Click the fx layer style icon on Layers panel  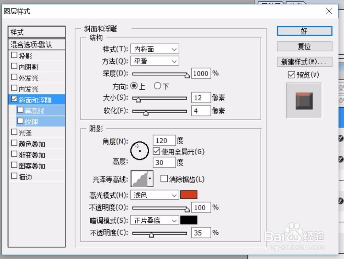(x=340, y=138)
